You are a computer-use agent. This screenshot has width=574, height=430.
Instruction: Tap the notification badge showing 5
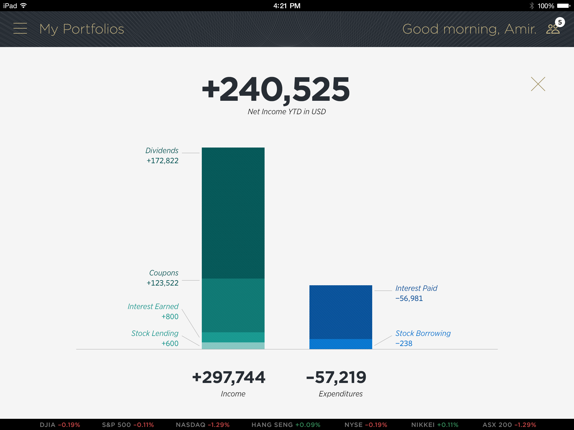(560, 22)
